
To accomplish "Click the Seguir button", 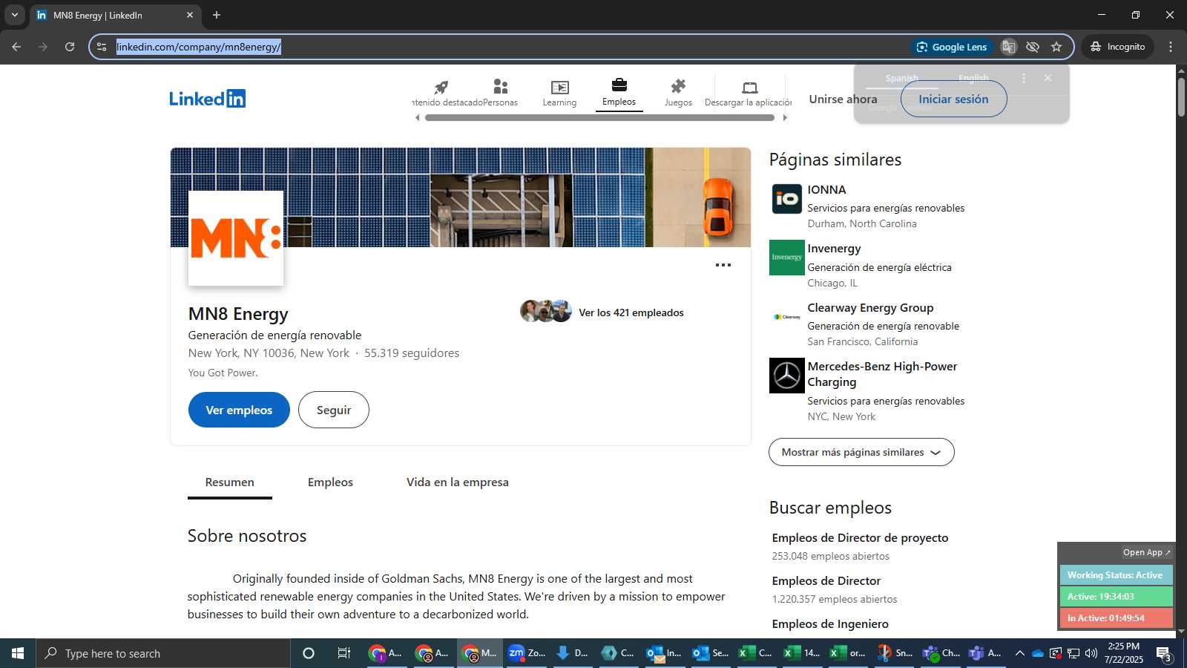I will pyautogui.click(x=334, y=410).
